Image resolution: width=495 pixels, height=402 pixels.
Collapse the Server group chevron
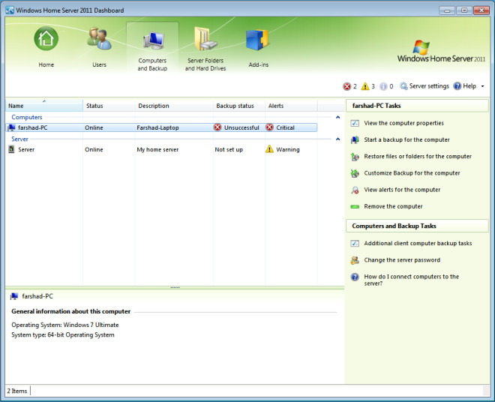tap(337, 139)
